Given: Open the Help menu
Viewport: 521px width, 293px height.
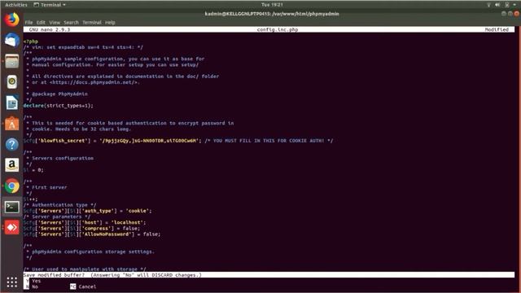Looking at the screenshot, I should (110, 22).
